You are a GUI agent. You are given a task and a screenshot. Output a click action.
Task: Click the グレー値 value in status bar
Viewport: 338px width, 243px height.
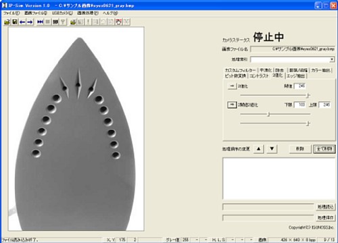185,240
